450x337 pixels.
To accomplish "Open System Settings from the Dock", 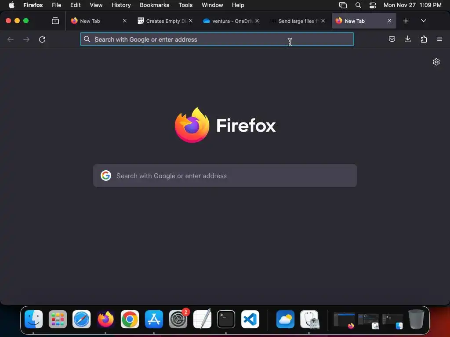I will point(178,319).
